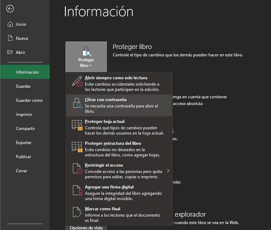Click the protect workbook structure icon
Image resolution: width=271 pixels, height=230 pixels.
77,147
